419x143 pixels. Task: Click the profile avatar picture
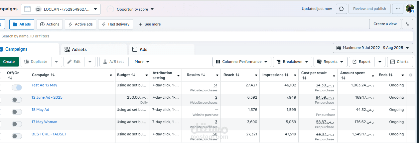pyautogui.click(x=410, y=9)
